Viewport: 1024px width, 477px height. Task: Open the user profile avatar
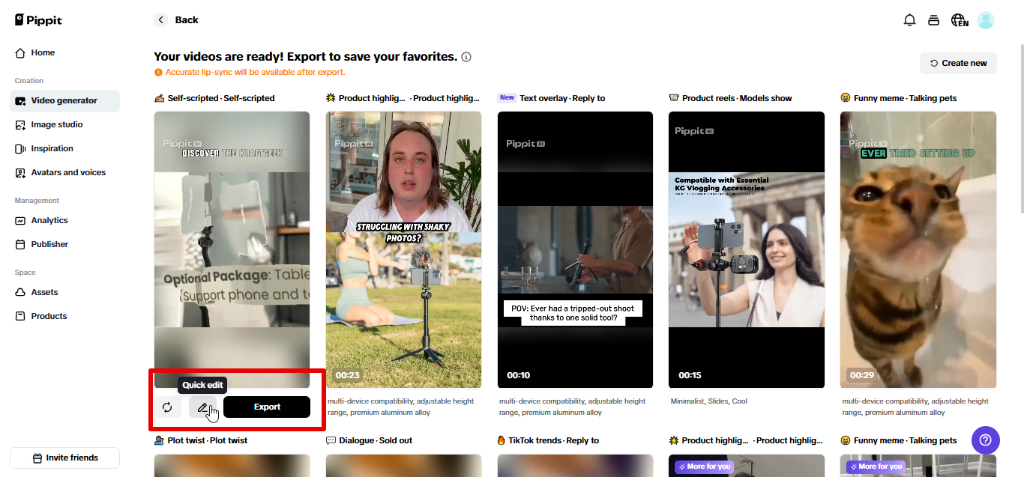pyautogui.click(x=986, y=20)
